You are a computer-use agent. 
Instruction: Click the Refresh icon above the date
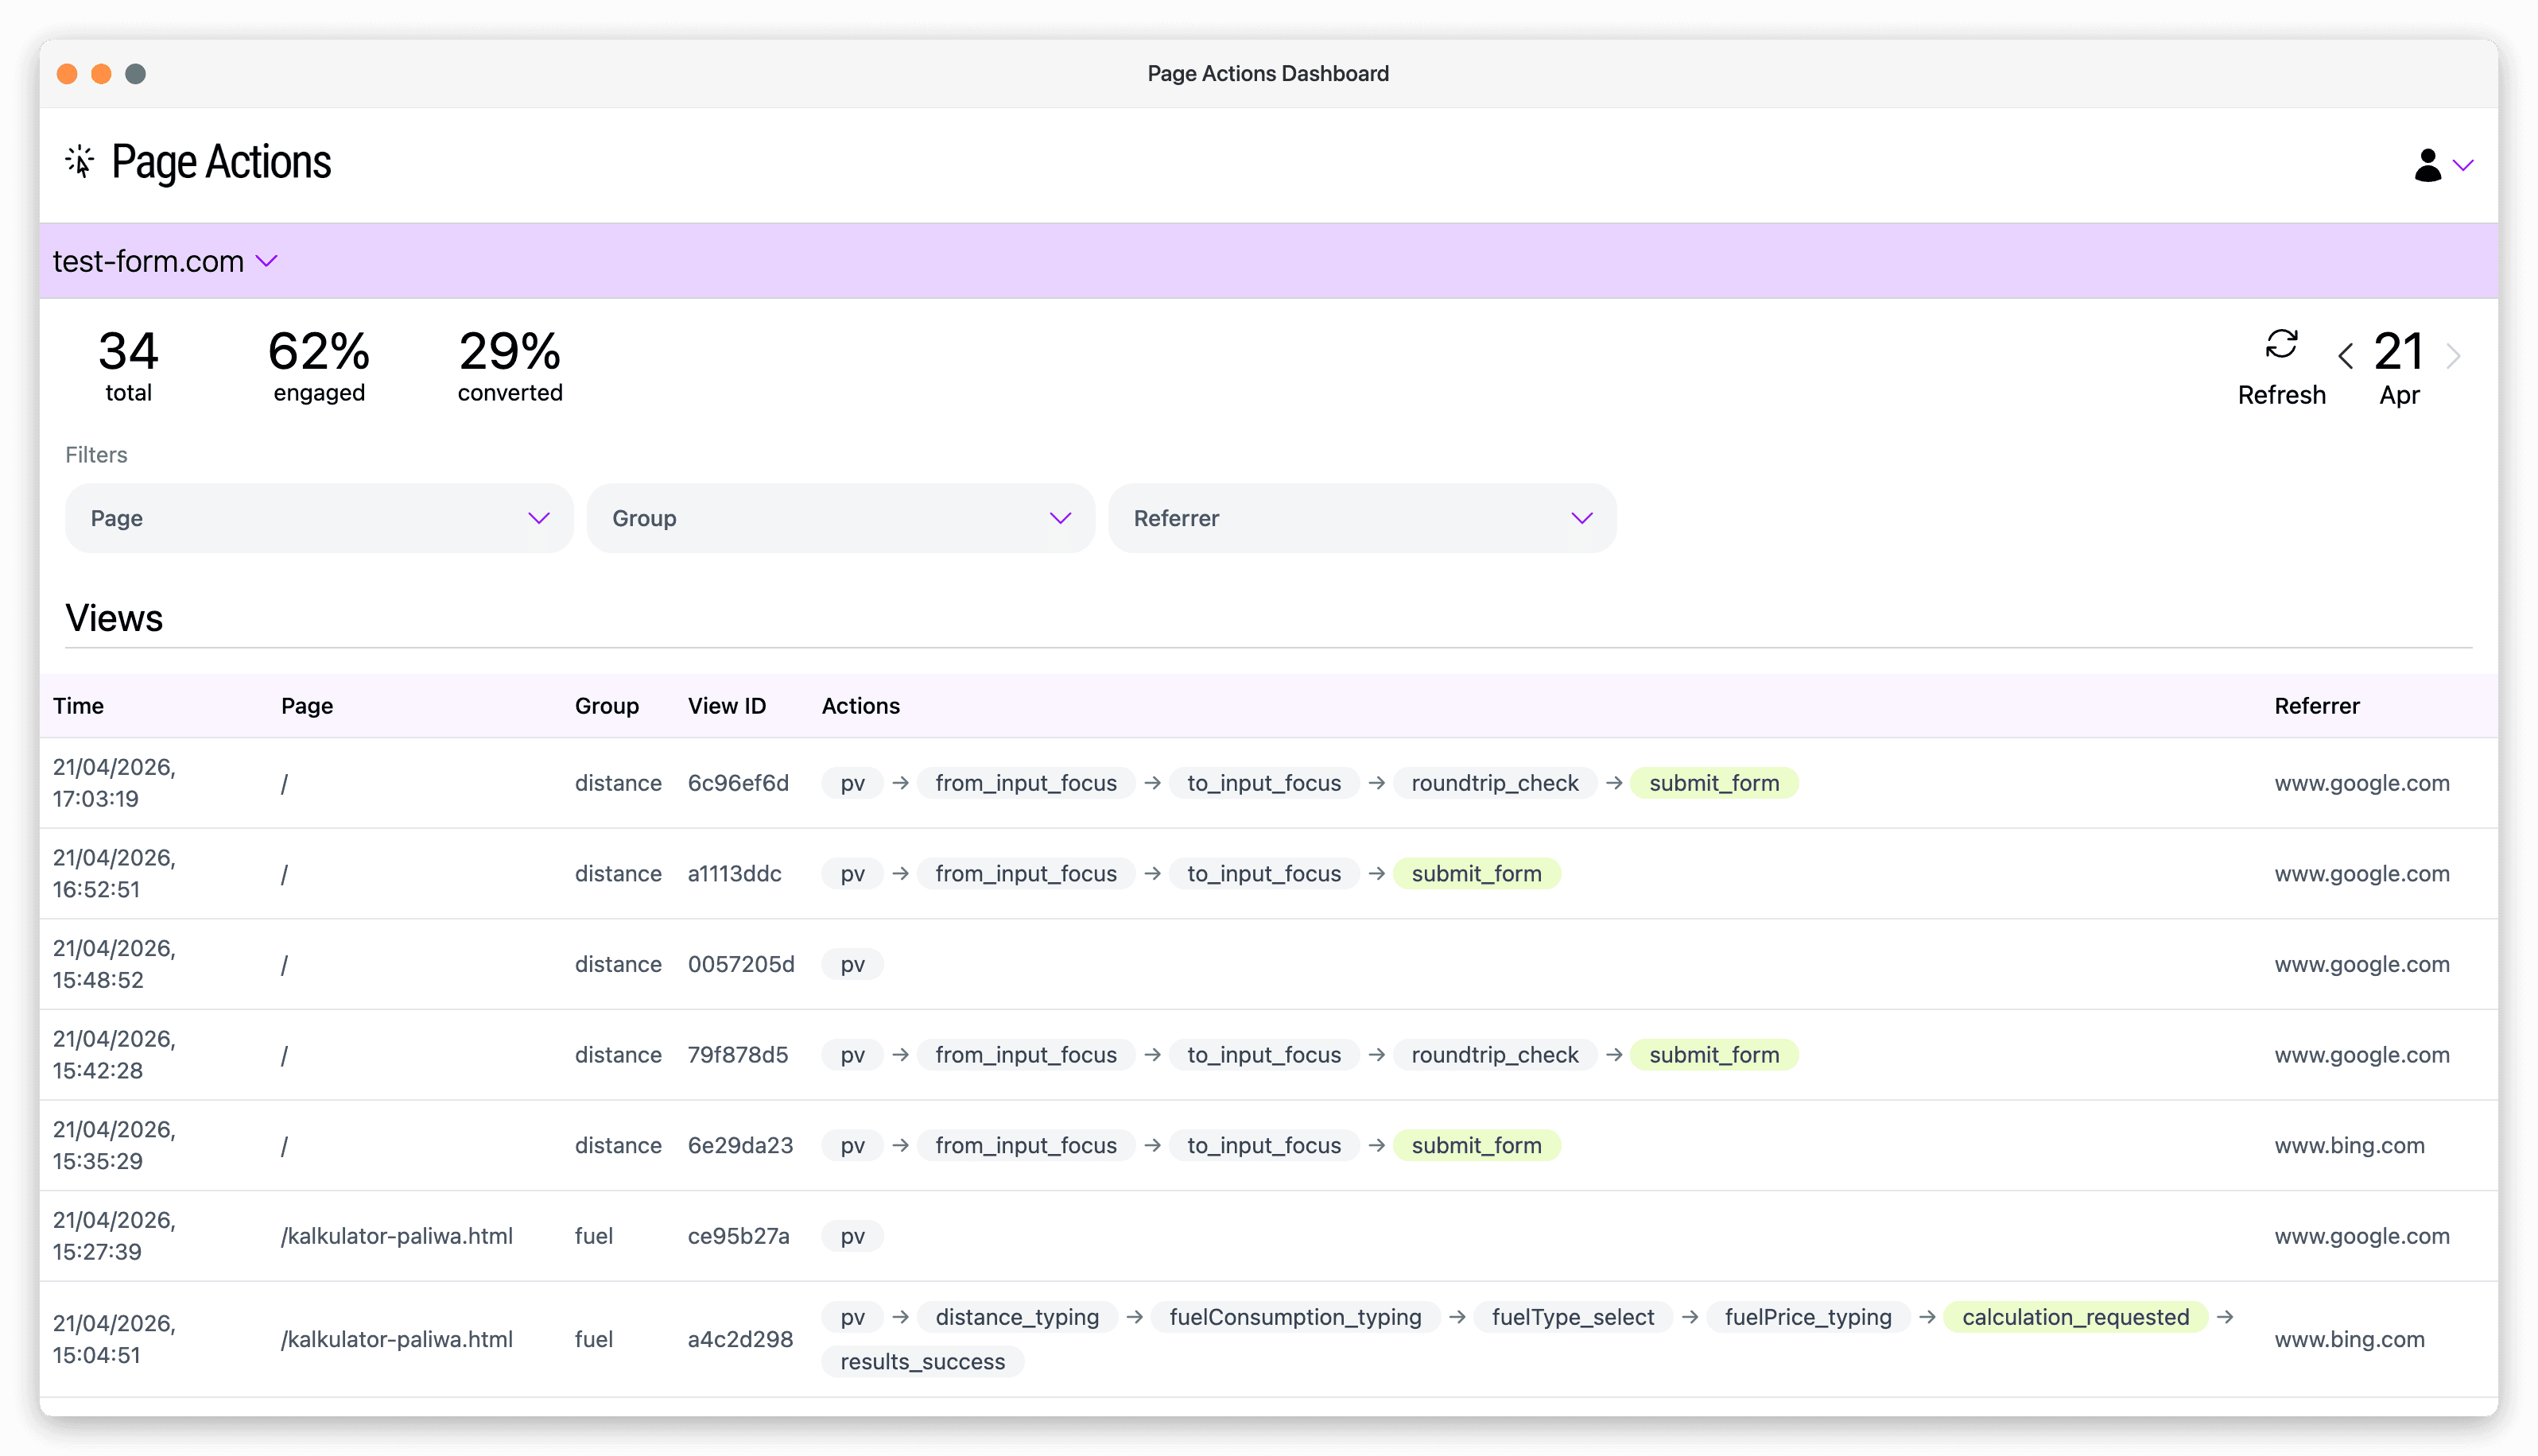point(2282,344)
